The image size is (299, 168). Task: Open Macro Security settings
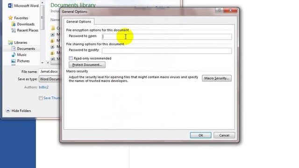point(217,78)
